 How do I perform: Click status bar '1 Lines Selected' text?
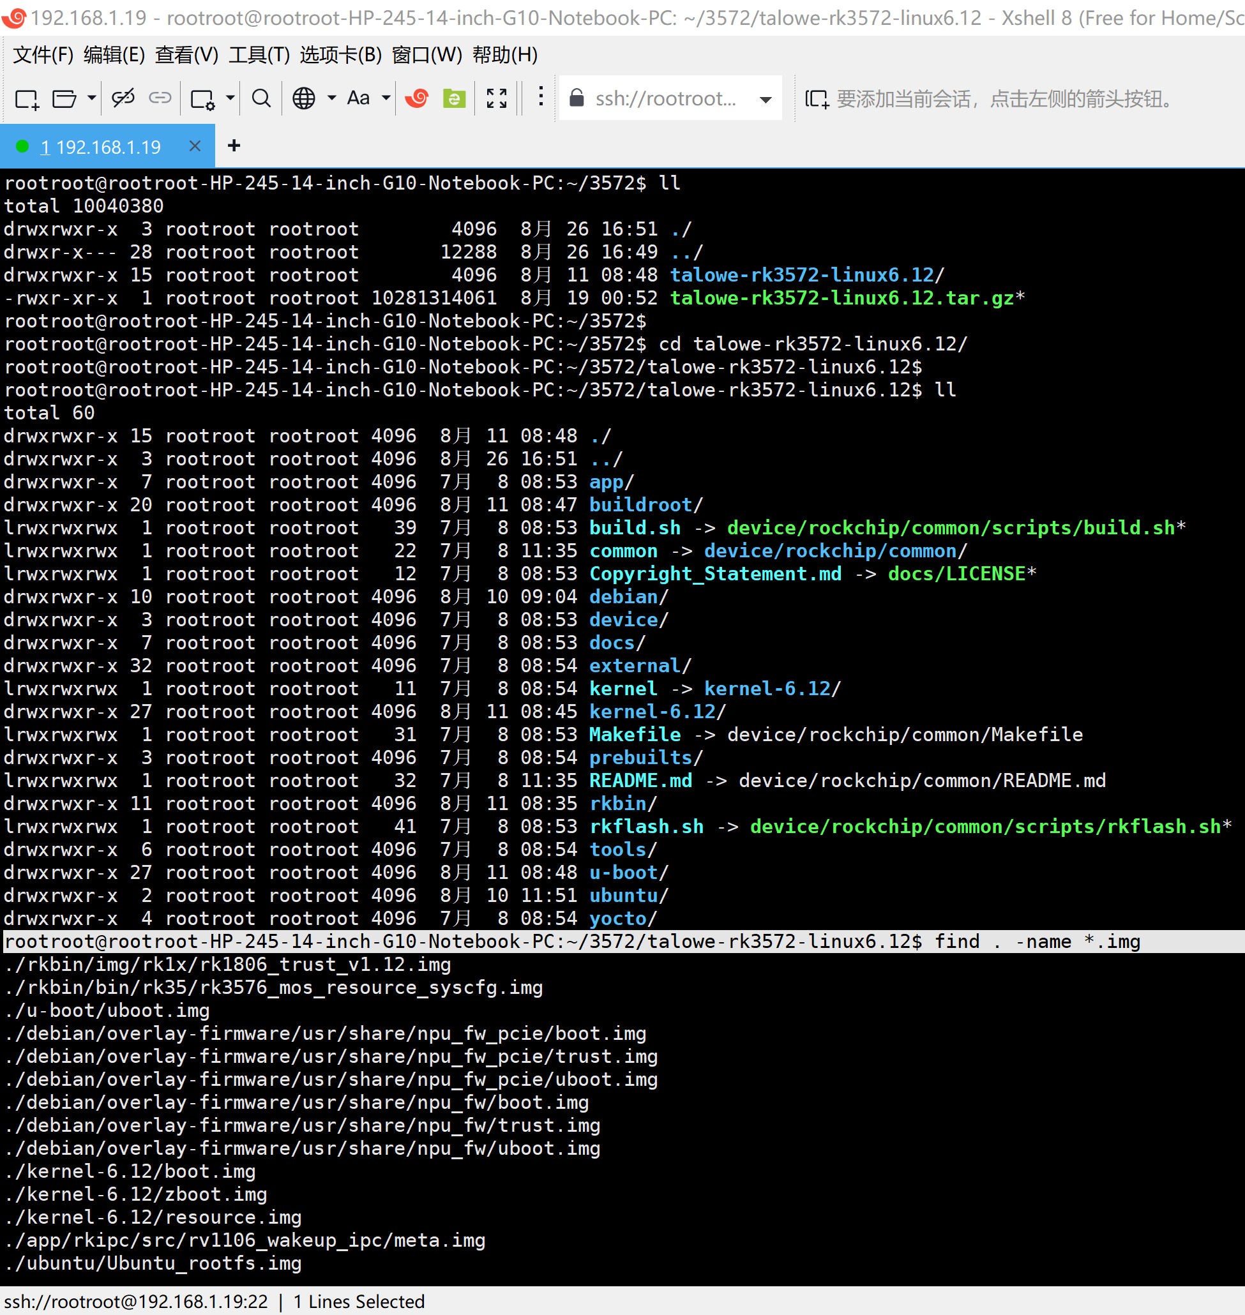(358, 1302)
